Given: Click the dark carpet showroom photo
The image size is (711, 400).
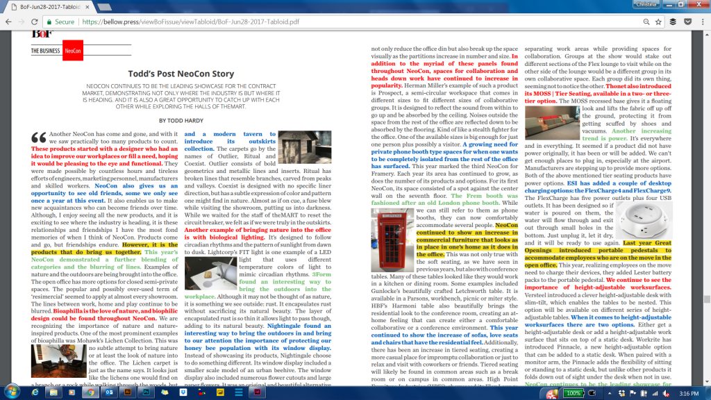Looking at the screenshot, I should point(305,147).
